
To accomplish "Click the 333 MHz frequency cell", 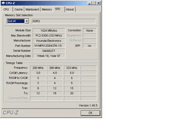I will (x=72, y=68).
